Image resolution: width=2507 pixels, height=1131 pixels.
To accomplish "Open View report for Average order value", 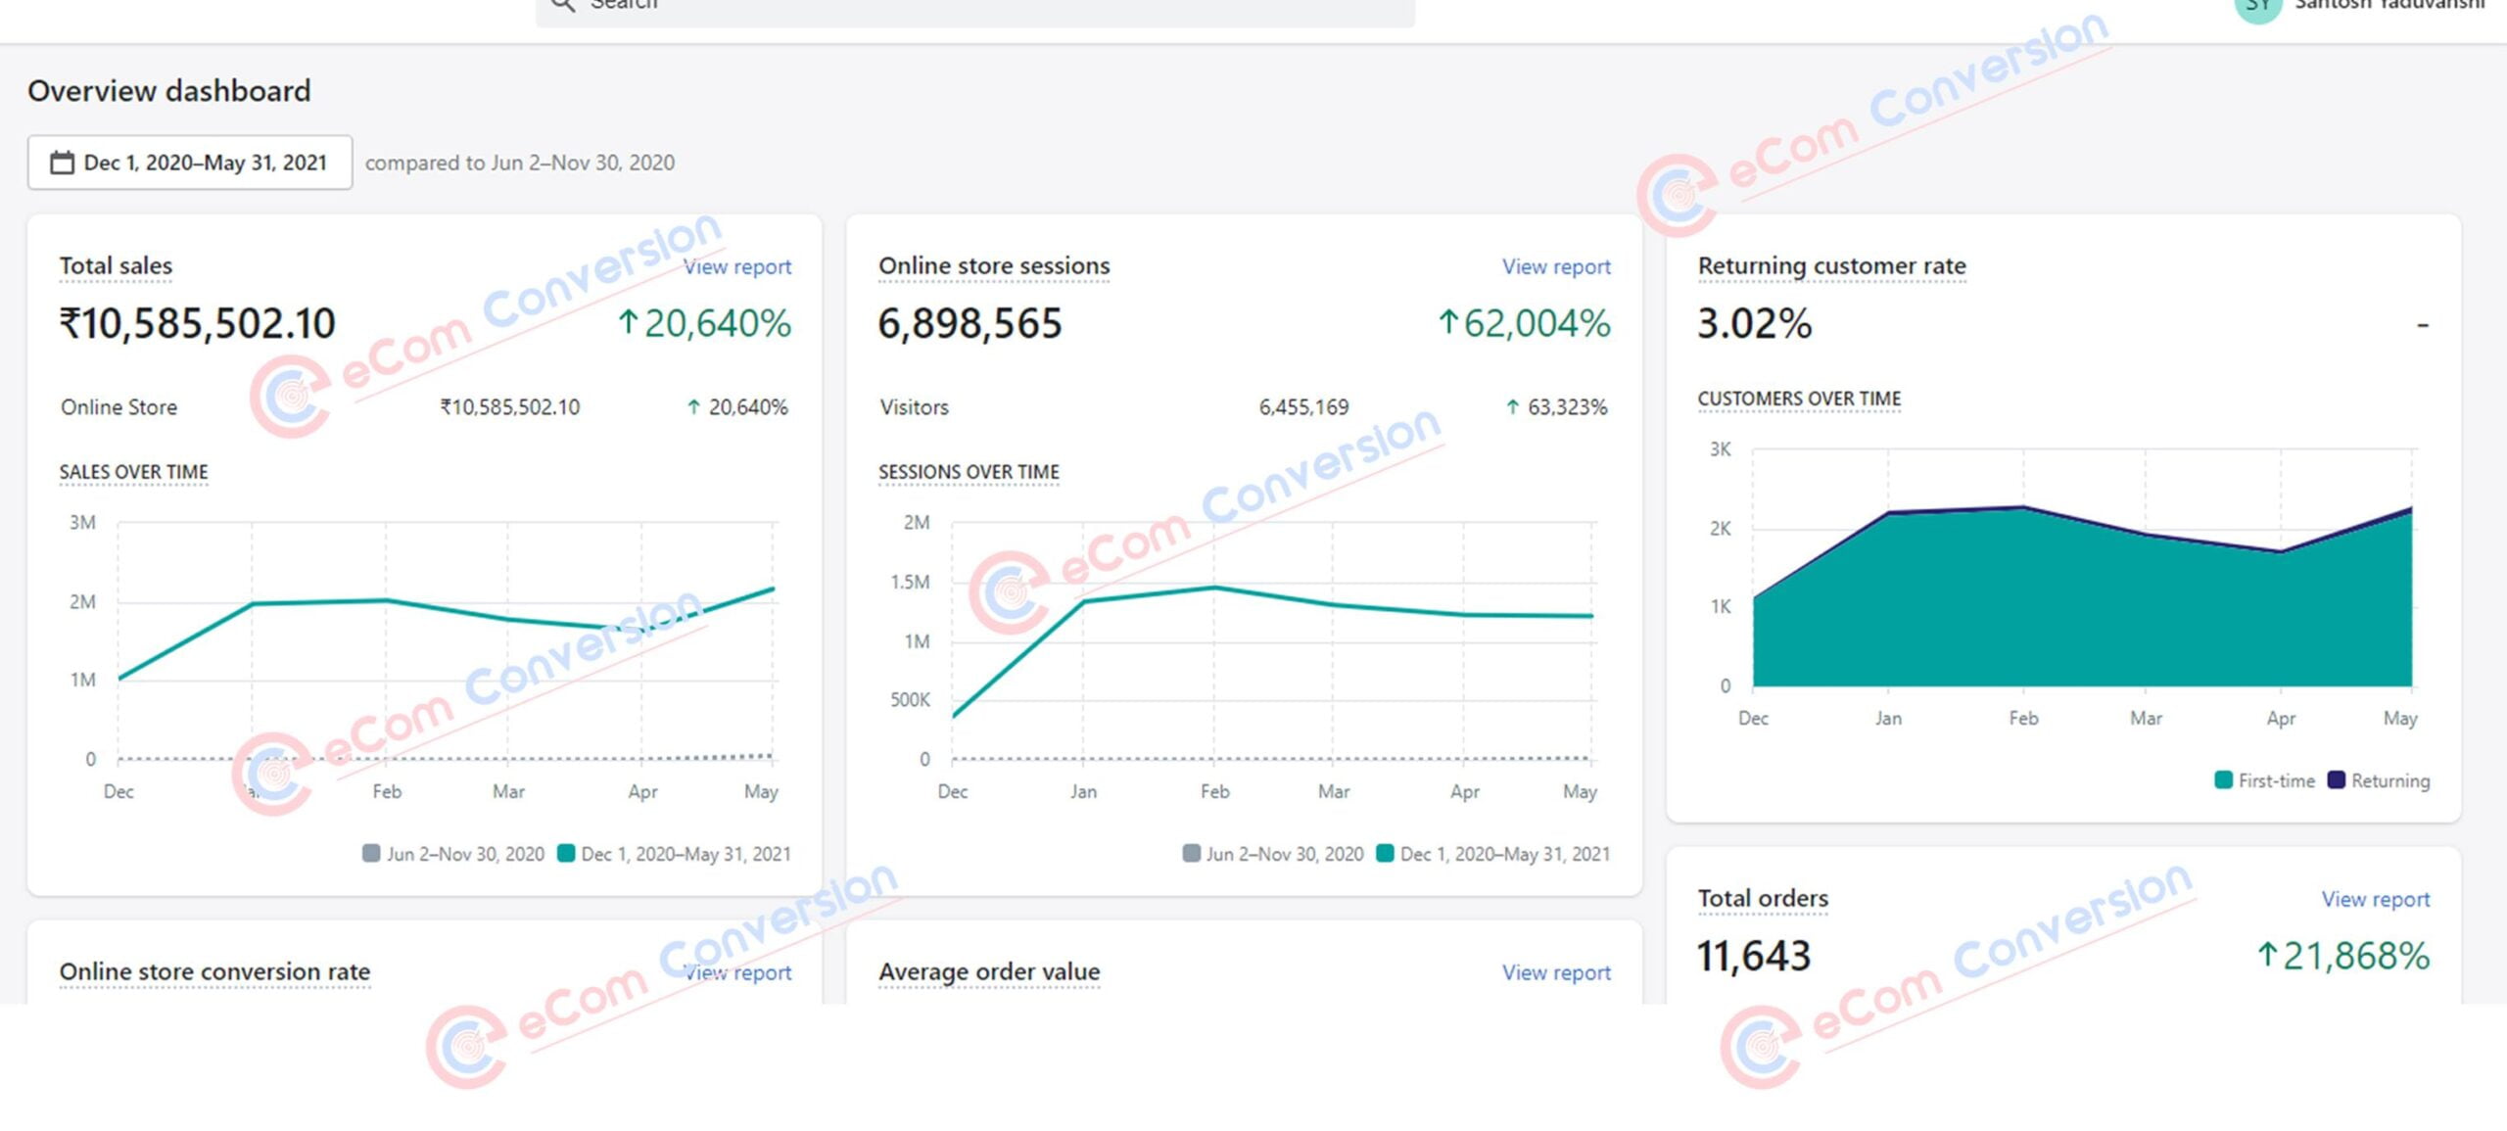I will [1556, 972].
